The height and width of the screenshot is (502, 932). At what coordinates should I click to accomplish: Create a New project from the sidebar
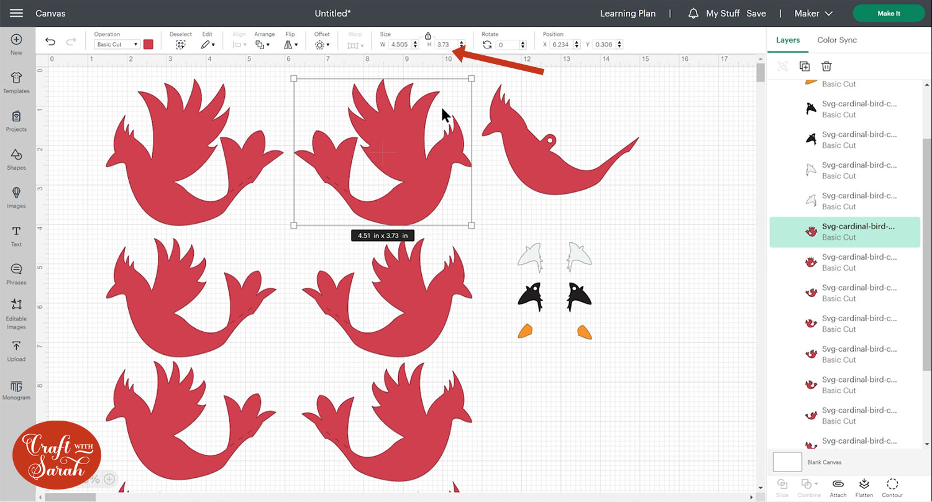pyautogui.click(x=16, y=44)
